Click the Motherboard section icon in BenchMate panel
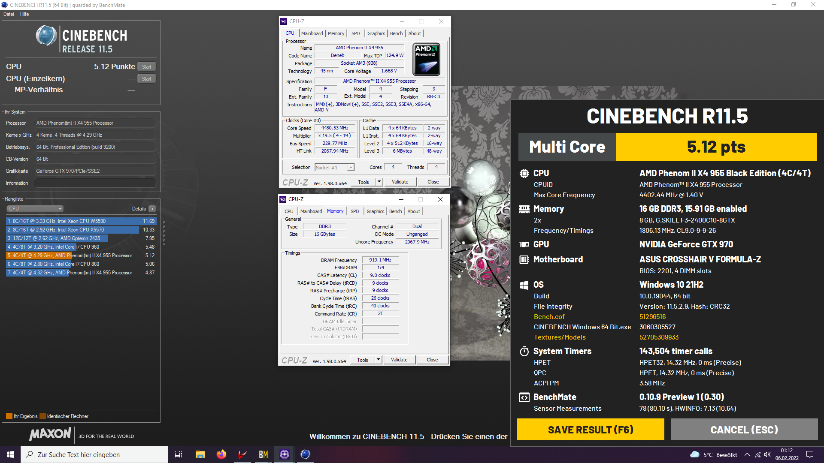Screen dimensions: 824x463 click(524, 259)
